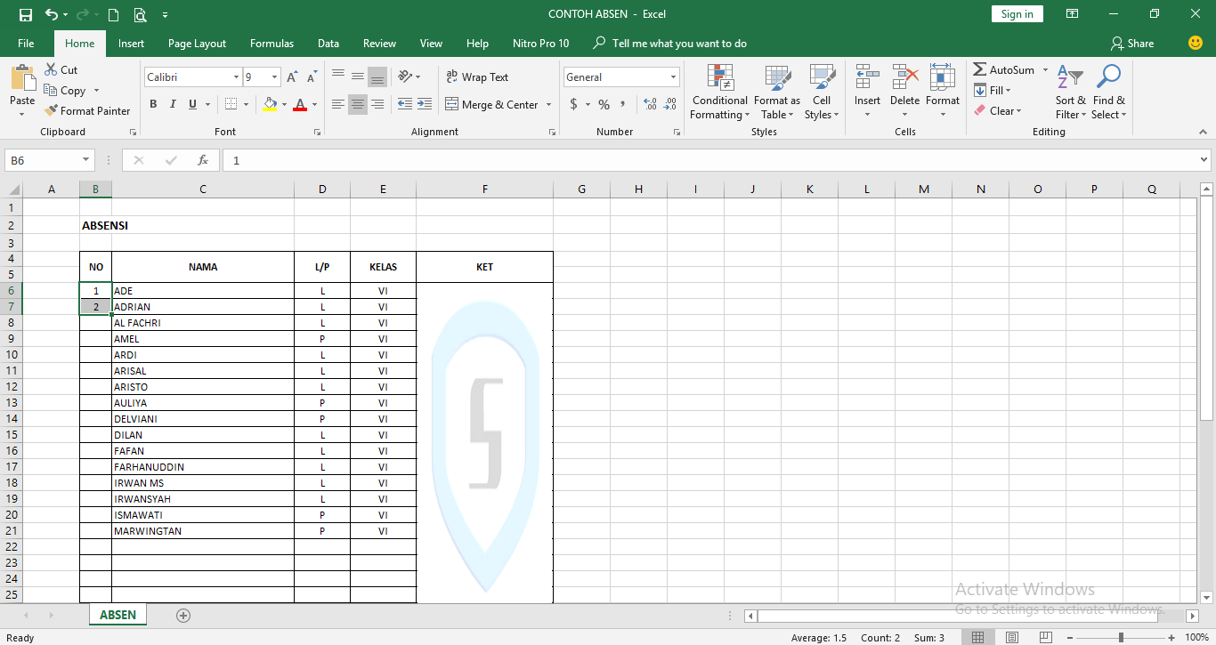Click the Share button
This screenshot has width=1216, height=645.
(x=1131, y=43)
